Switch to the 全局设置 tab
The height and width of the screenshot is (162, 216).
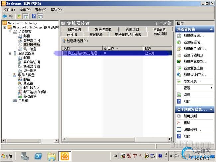click(160, 29)
